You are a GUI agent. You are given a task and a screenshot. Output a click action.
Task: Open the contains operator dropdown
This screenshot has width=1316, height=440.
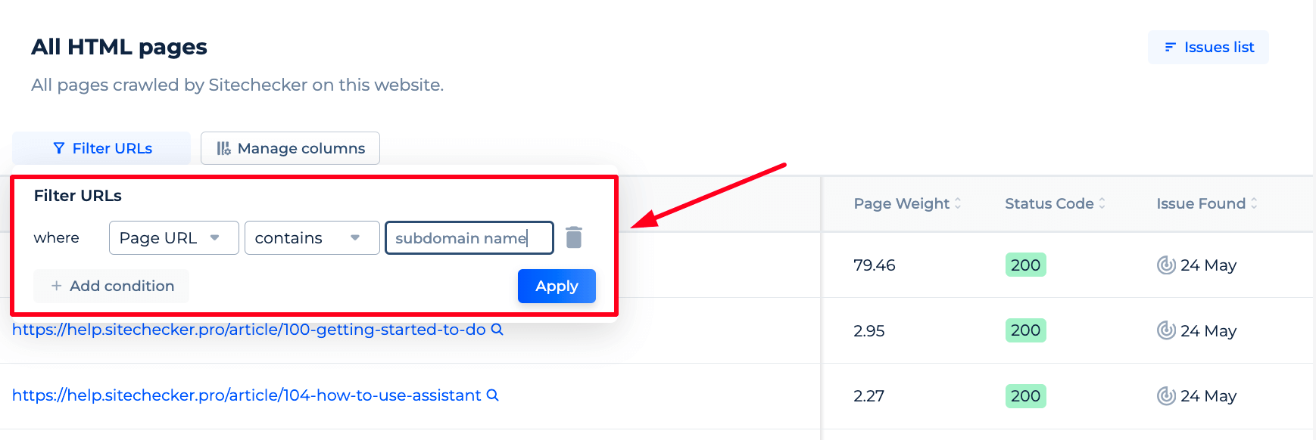click(312, 238)
